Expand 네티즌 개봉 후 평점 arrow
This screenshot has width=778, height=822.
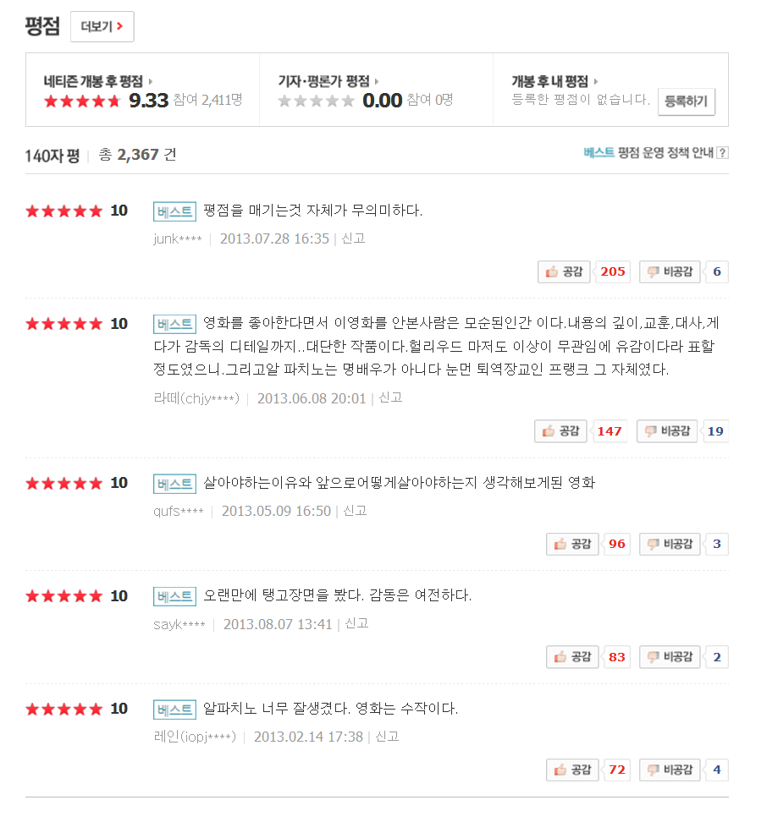pyautogui.click(x=151, y=82)
